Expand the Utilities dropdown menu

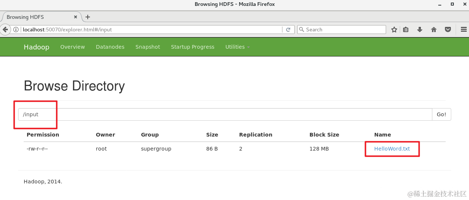tap(237, 47)
